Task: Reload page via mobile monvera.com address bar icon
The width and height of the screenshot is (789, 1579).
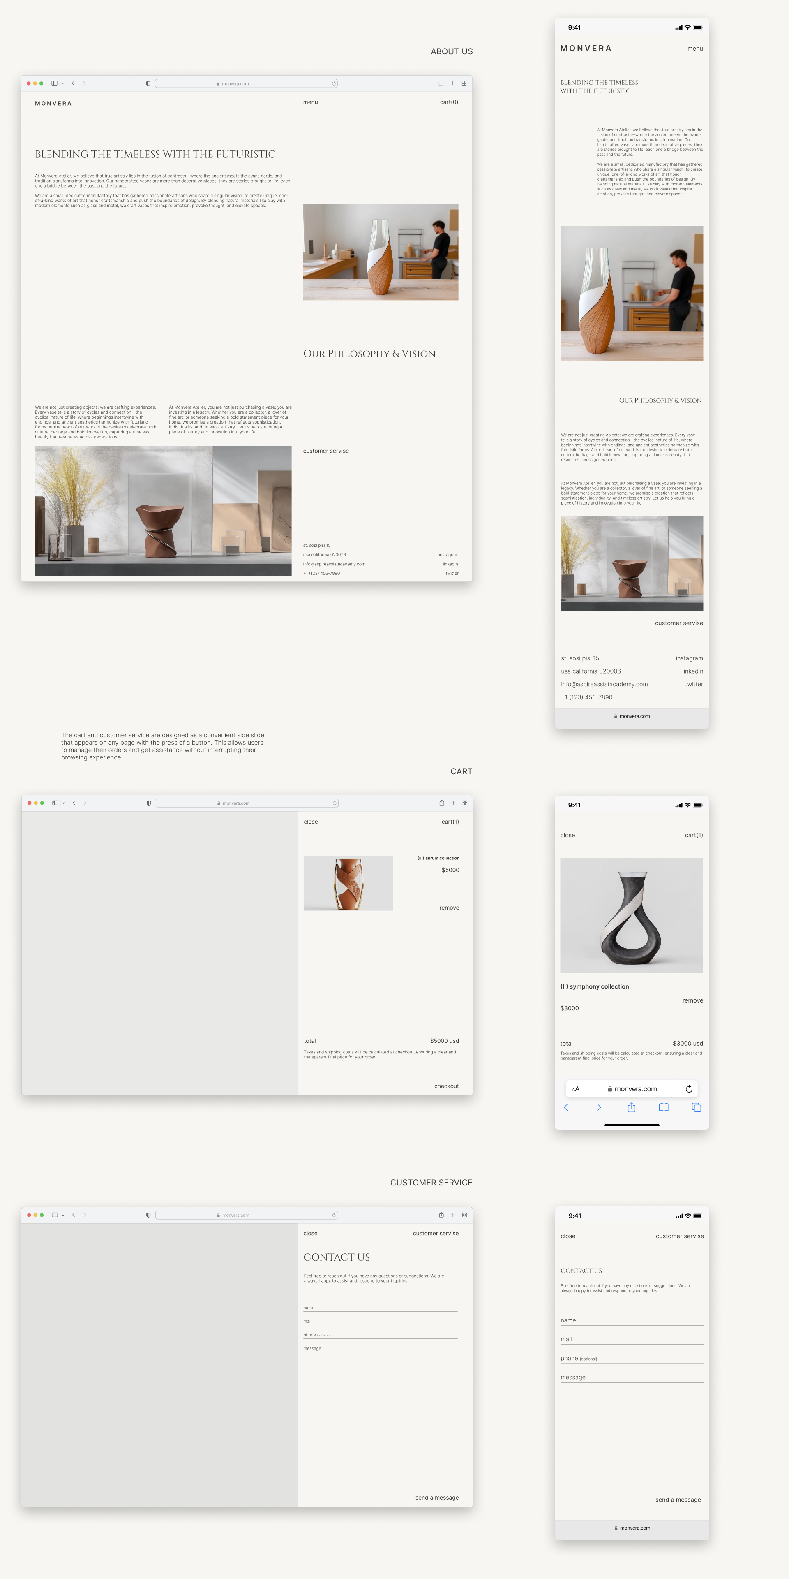Action: (x=689, y=1088)
